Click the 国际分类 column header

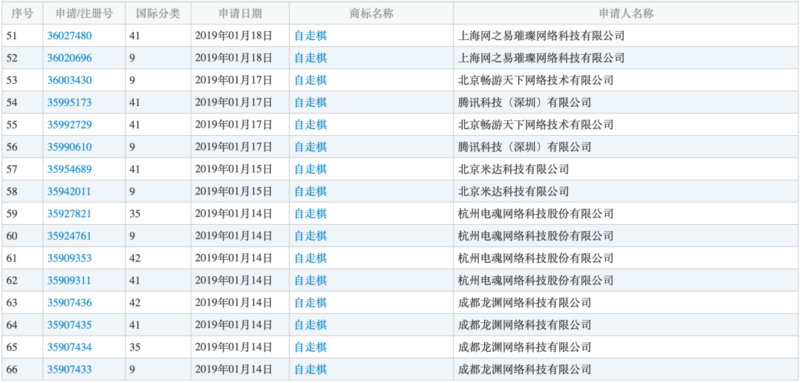158,13
